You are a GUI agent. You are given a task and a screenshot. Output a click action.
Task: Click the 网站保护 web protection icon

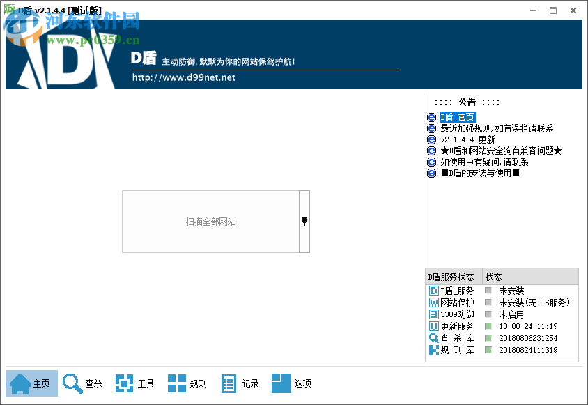pyautogui.click(x=433, y=303)
